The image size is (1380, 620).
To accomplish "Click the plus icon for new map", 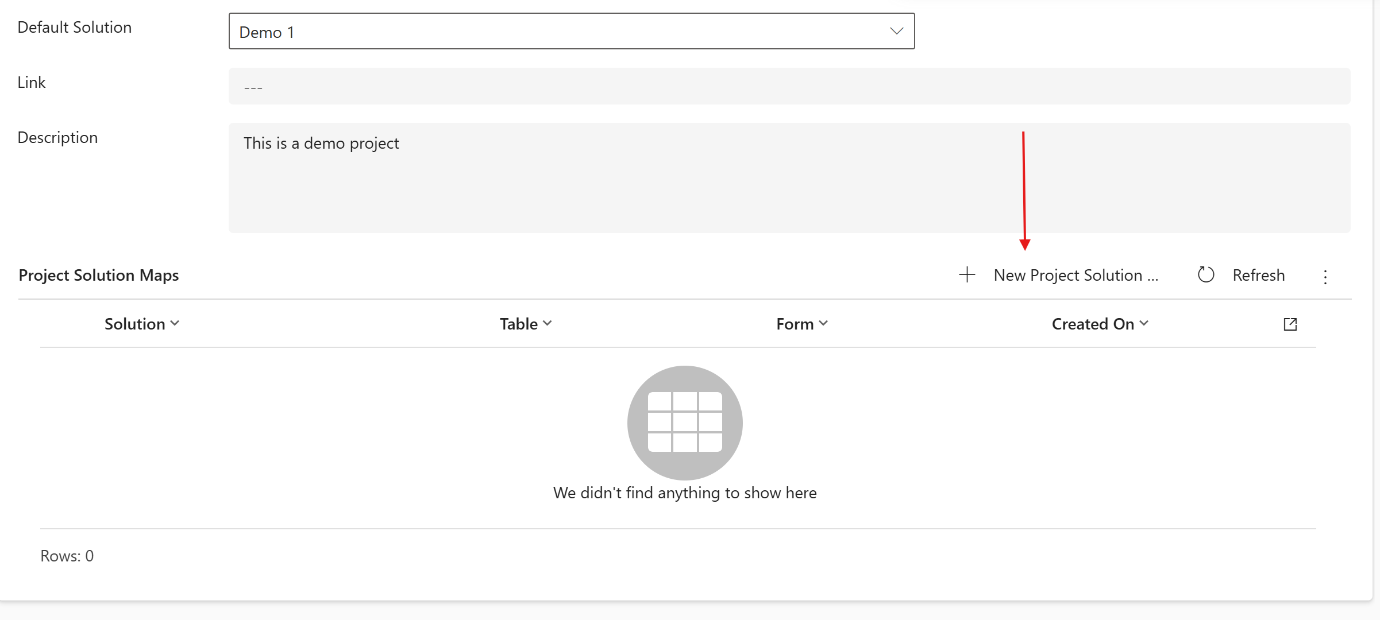I will coord(967,275).
